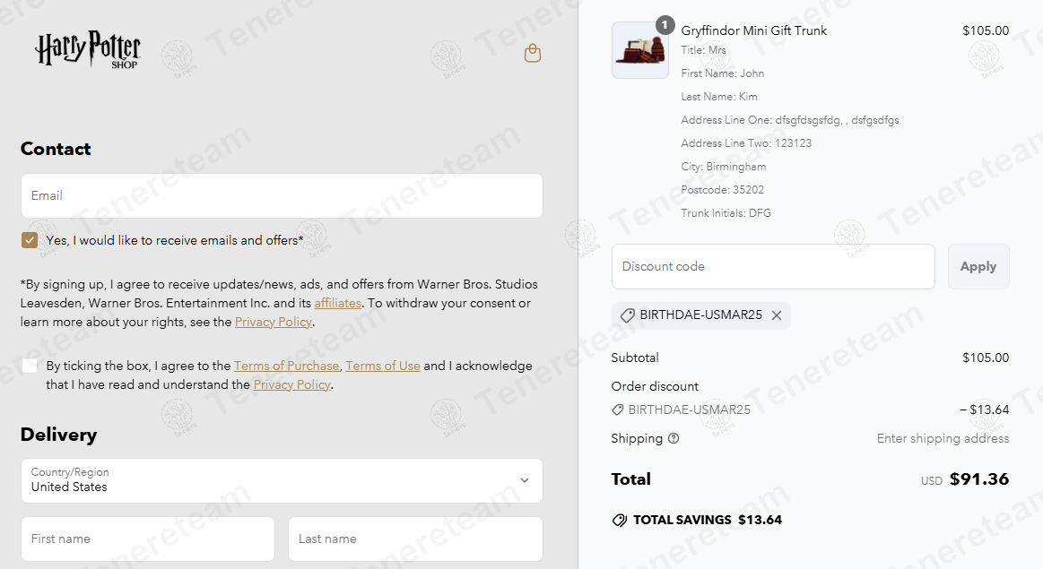The image size is (1043, 569).
Task: Click the shipping help question mark icon
Action: (674, 438)
